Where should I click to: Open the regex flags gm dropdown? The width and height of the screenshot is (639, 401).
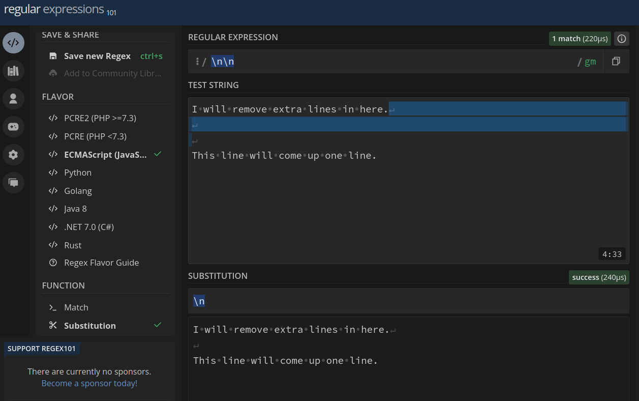pyautogui.click(x=590, y=62)
